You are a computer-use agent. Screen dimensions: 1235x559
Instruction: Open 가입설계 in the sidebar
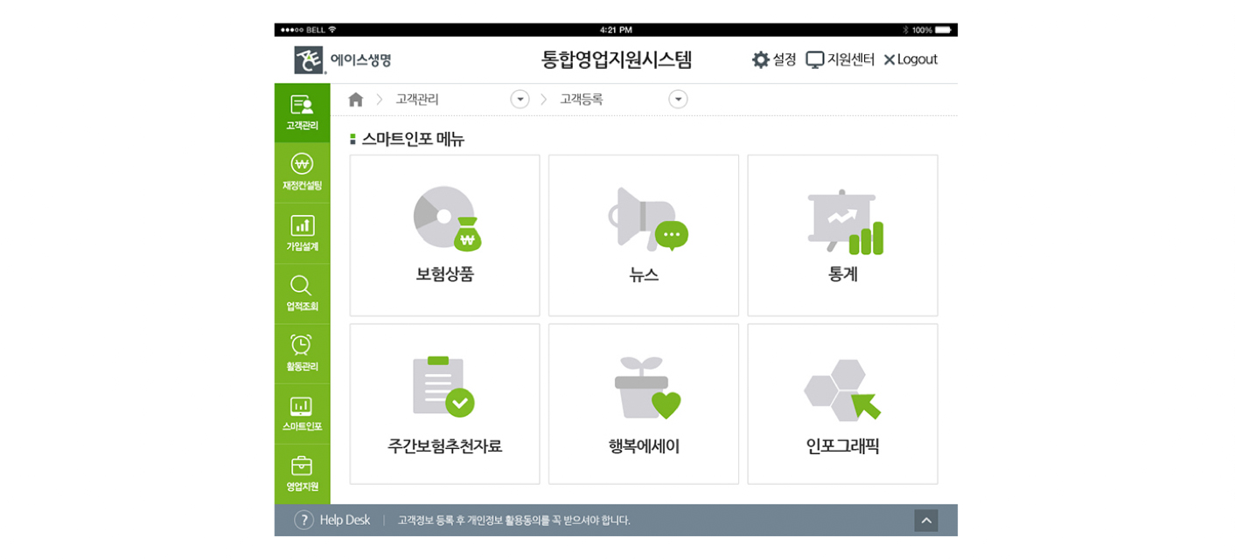pos(302,225)
